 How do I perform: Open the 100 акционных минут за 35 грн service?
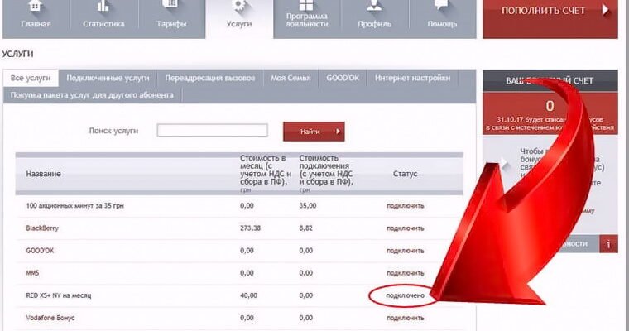(75, 206)
